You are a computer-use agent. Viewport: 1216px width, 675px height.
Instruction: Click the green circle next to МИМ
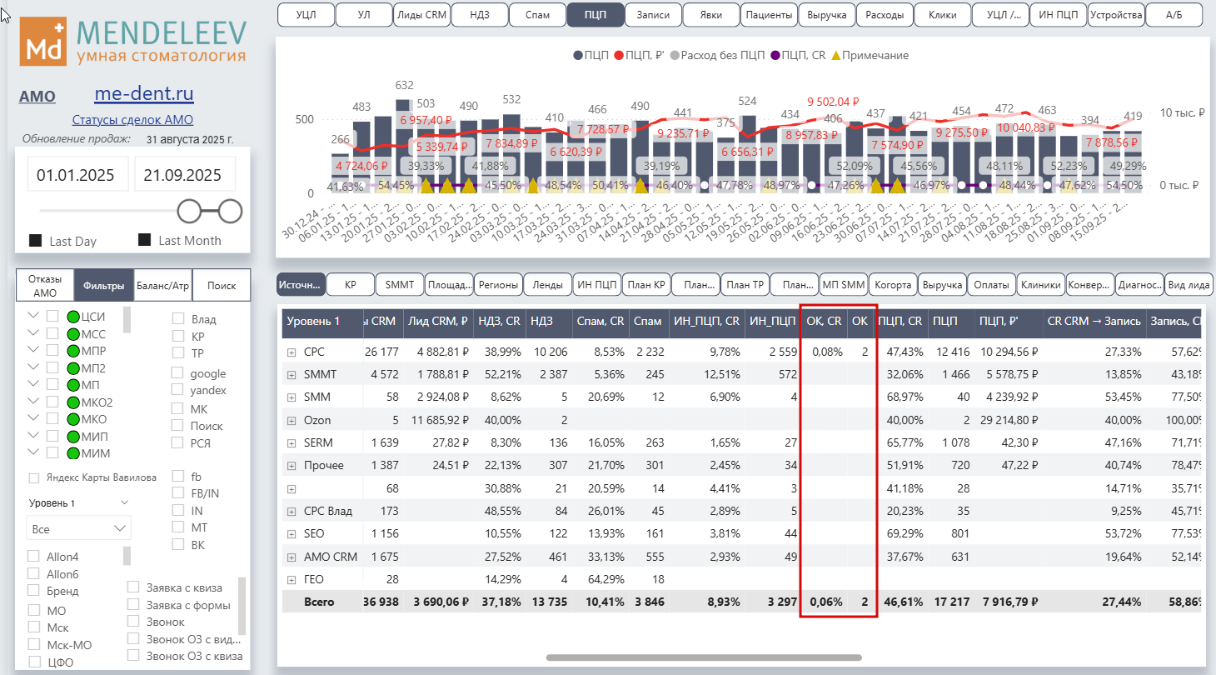point(73,453)
